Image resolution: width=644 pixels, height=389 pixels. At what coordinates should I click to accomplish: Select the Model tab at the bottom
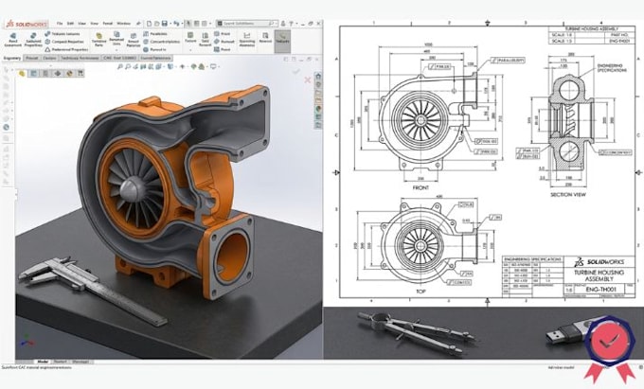pos(43,362)
